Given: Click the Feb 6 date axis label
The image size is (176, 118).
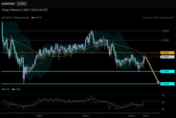Looking at the screenshot, I should 146,116.
